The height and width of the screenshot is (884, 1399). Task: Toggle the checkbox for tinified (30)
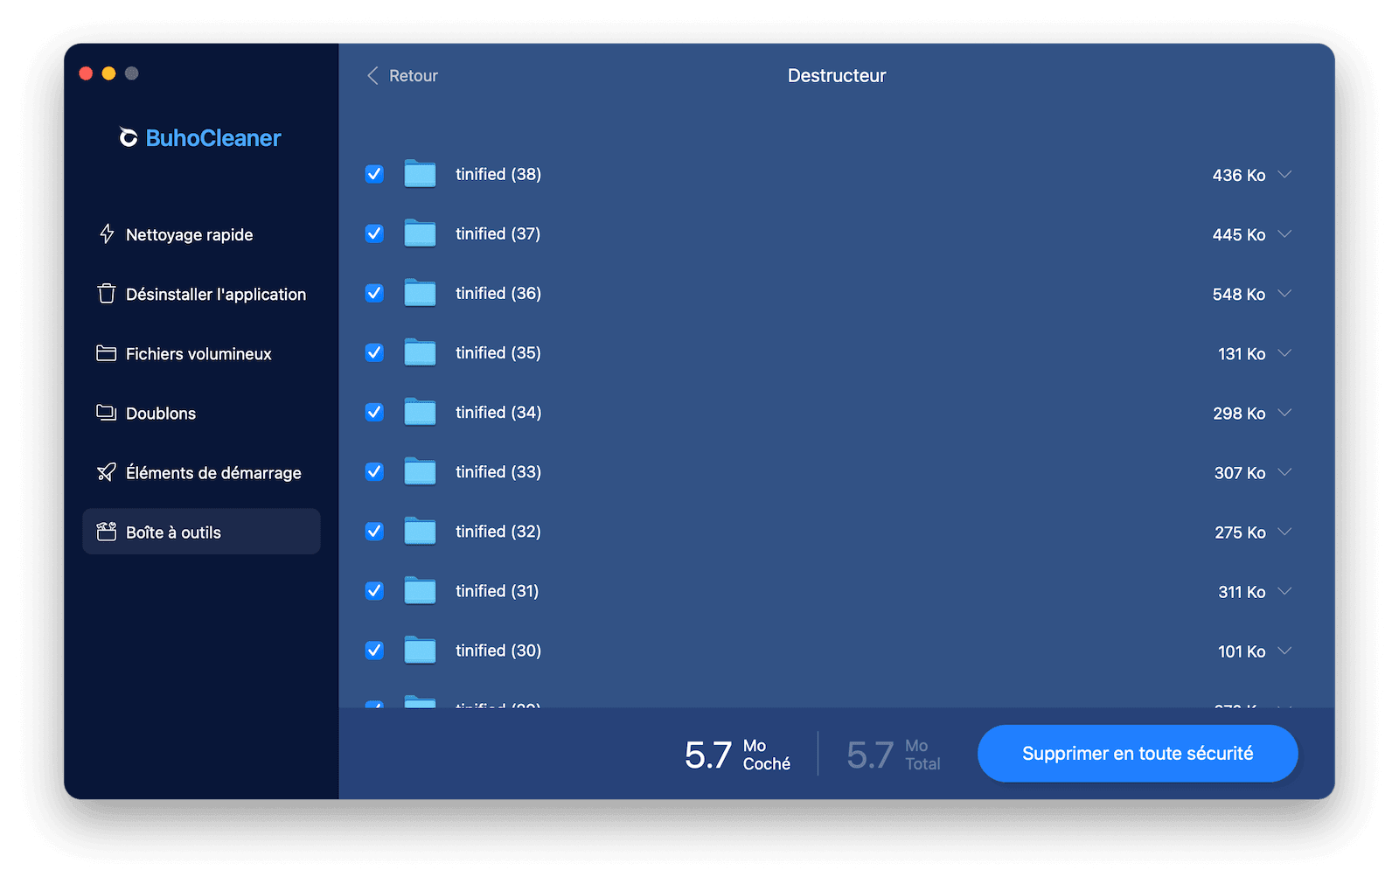click(x=373, y=651)
